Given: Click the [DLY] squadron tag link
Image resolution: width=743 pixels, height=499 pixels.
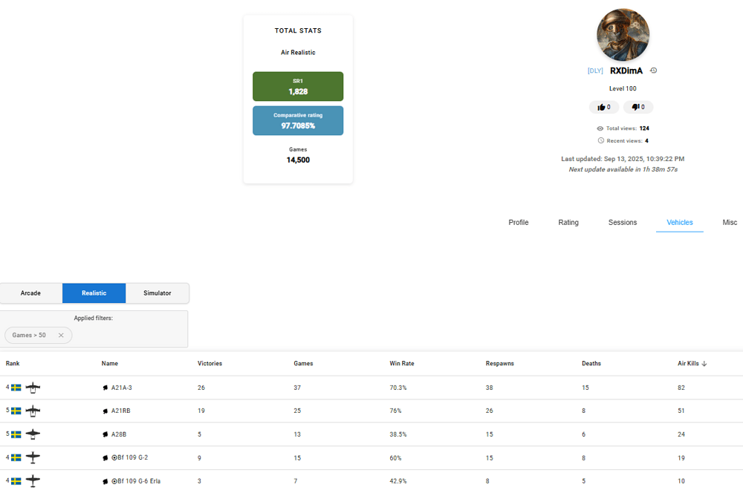Looking at the screenshot, I should click(595, 71).
